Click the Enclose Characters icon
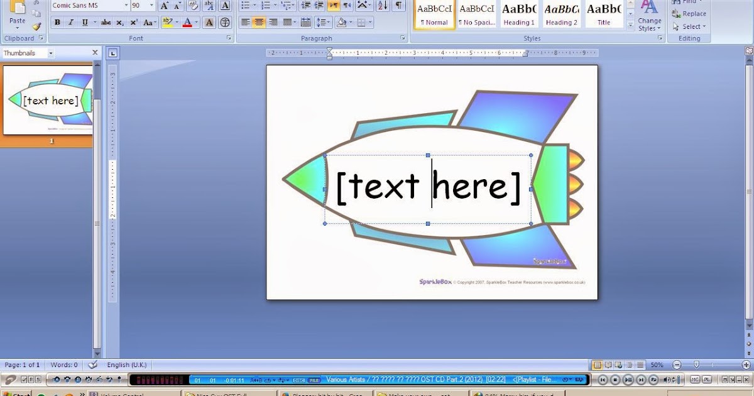This screenshot has width=754, height=396. [x=225, y=23]
